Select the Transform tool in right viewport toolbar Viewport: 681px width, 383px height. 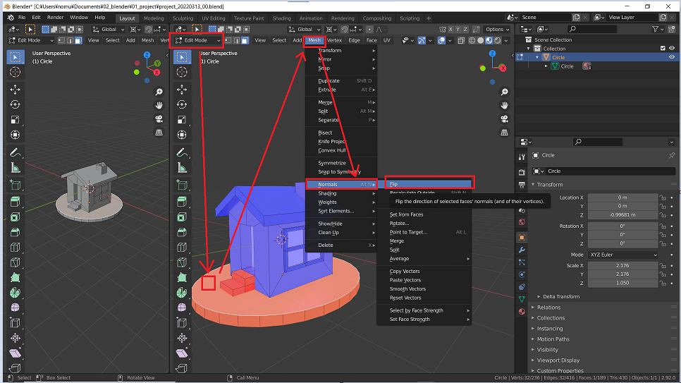tap(182, 135)
